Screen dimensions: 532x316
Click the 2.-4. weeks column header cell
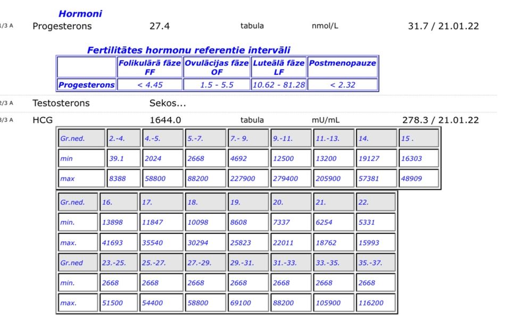(x=123, y=138)
